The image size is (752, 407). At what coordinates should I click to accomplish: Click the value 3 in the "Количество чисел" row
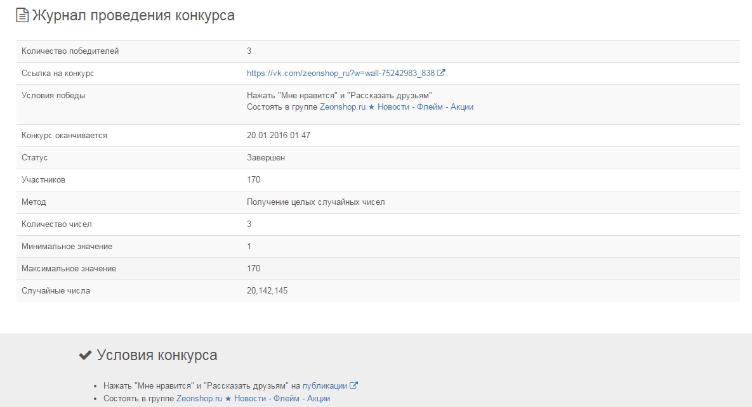[249, 224]
